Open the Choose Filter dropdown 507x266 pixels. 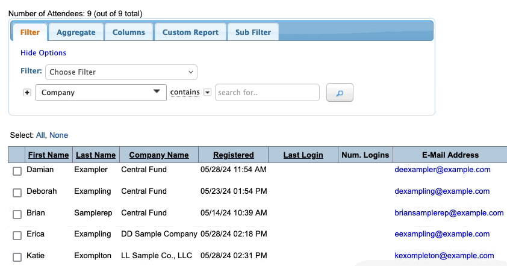121,72
